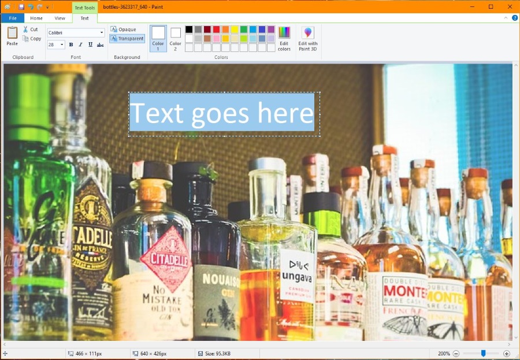The image size is (520, 360).
Task: Click the Paste clipboard icon
Action: (12, 32)
